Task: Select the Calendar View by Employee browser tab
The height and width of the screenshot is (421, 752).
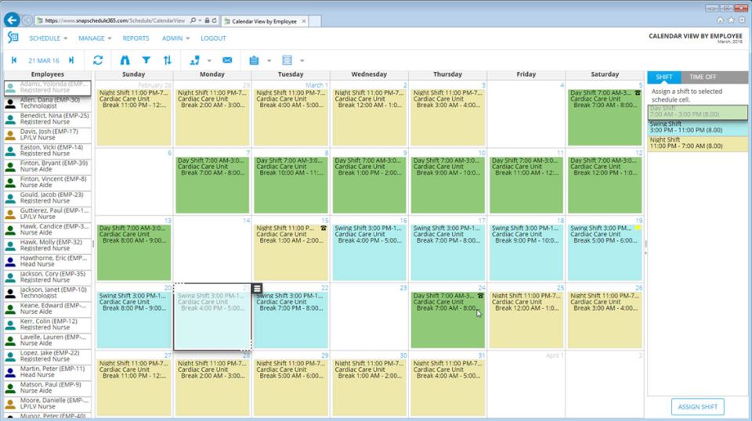Action: [x=263, y=21]
